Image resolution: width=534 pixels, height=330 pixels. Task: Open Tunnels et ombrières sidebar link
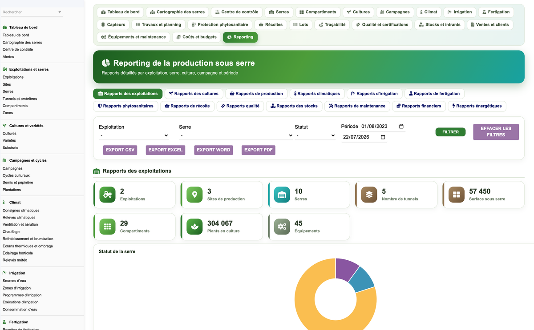click(20, 99)
